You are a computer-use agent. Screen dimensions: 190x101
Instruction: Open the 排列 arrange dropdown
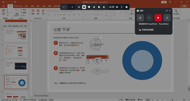click(132, 12)
